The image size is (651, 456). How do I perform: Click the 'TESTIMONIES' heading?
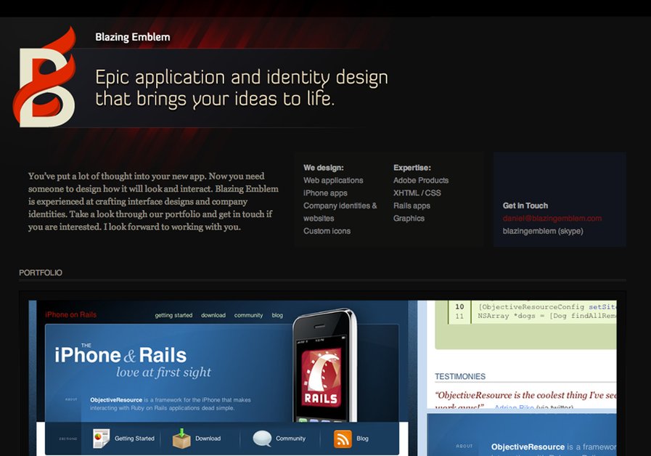[x=460, y=377]
